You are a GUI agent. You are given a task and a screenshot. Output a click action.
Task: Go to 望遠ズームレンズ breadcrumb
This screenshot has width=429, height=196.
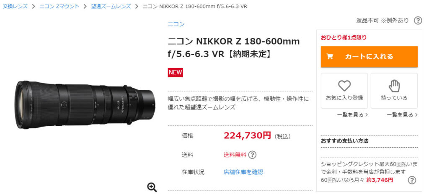(x=111, y=6)
